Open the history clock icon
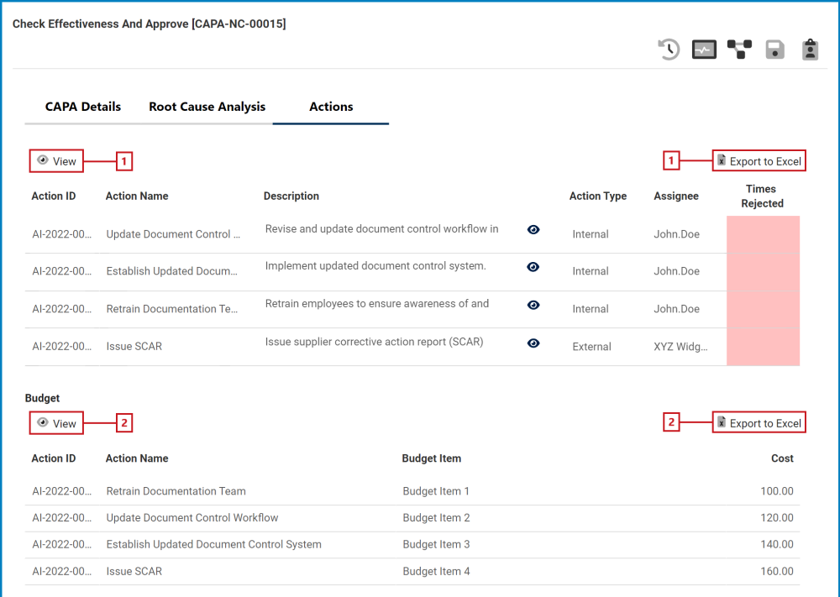Viewport: 840px width, 597px height. (x=669, y=50)
